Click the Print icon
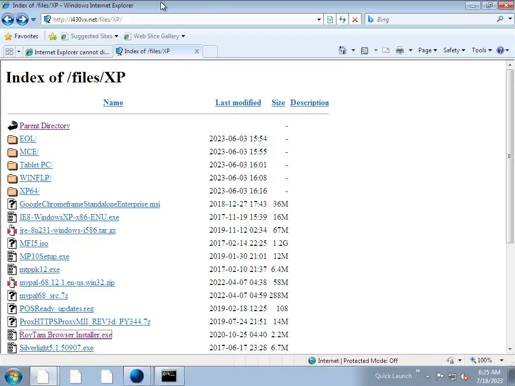515x386 pixels. tap(400, 50)
